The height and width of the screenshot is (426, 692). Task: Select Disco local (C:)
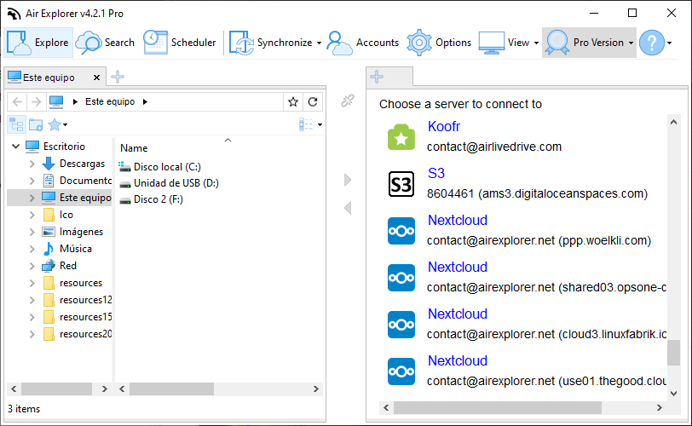(x=167, y=167)
